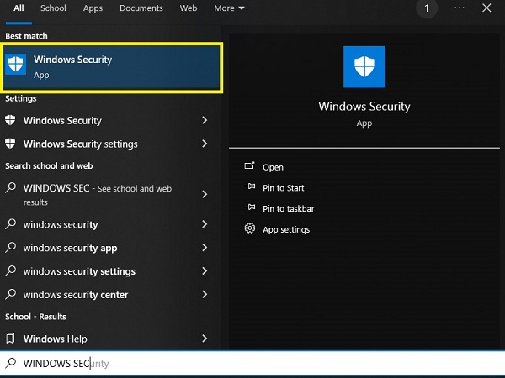Viewport: 505px width, 378px height.
Task: Click the search magnifier in the search box
Action: (11, 363)
